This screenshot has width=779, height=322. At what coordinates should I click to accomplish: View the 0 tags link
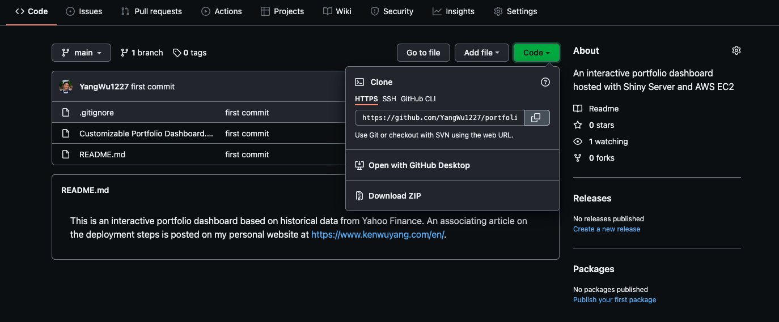[x=190, y=53]
